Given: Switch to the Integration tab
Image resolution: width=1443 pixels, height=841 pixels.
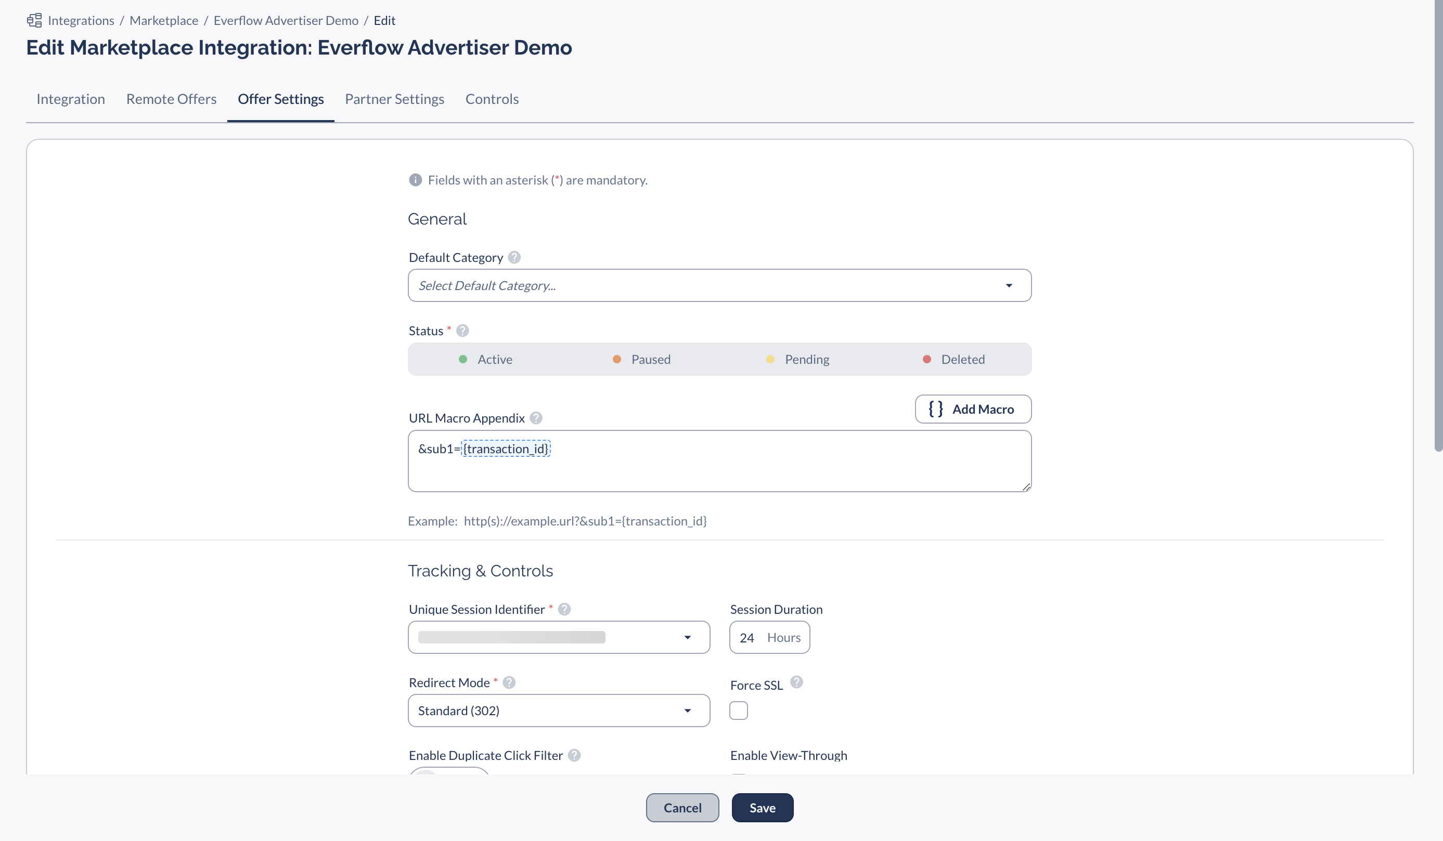Looking at the screenshot, I should tap(71, 99).
